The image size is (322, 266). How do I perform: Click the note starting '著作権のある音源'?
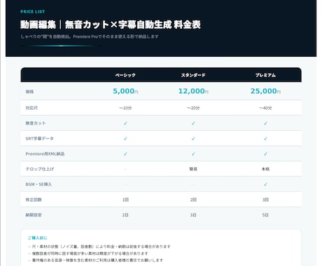click(x=95, y=260)
